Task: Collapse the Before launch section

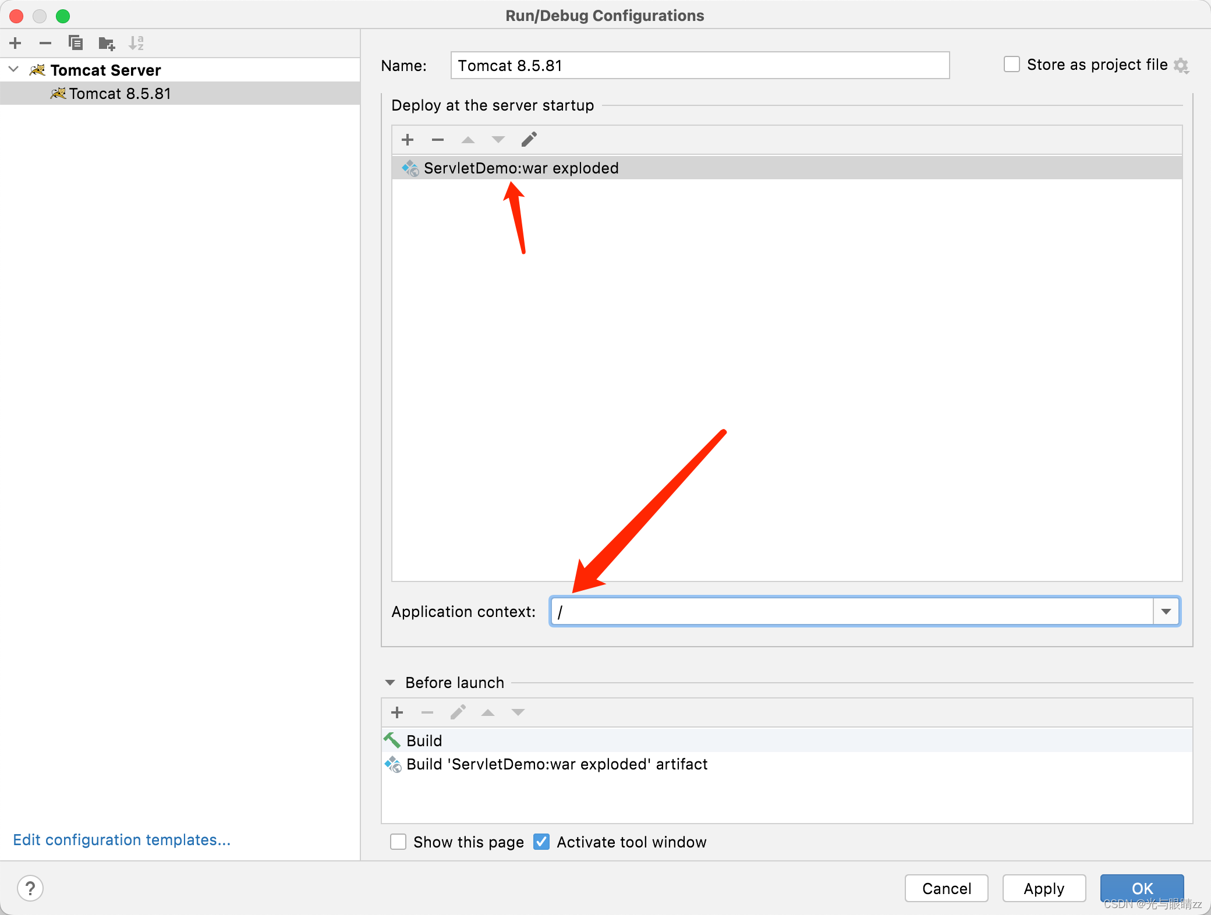Action: [x=390, y=682]
